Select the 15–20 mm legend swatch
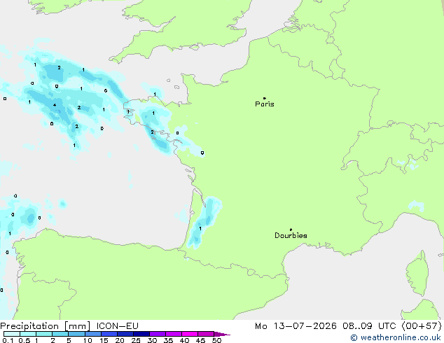Image resolution: width=444 pixels, height=343 pixels. point(109,334)
